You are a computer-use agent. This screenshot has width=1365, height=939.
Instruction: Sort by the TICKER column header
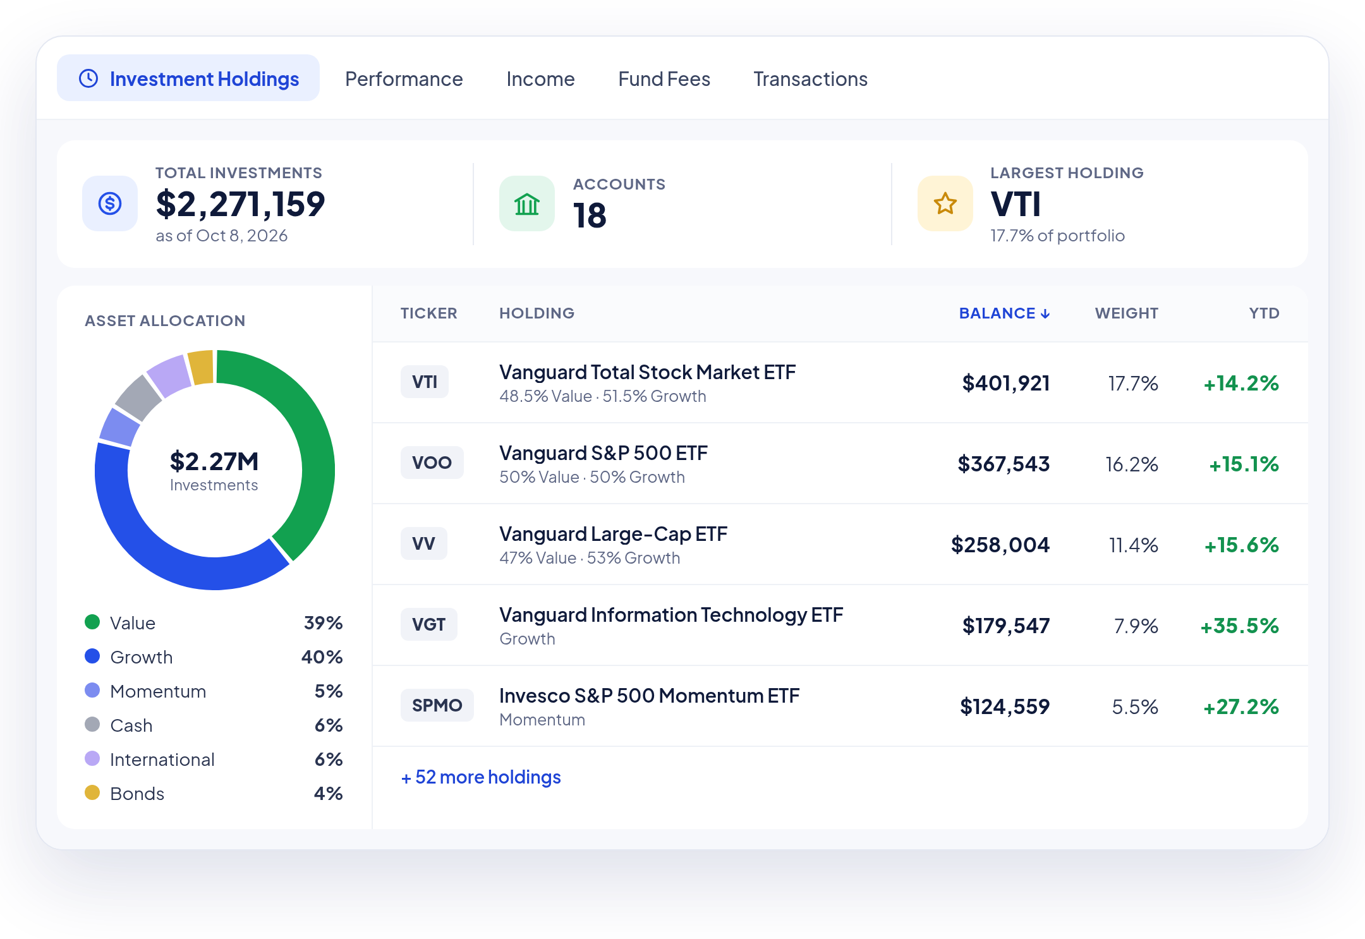pos(428,313)
